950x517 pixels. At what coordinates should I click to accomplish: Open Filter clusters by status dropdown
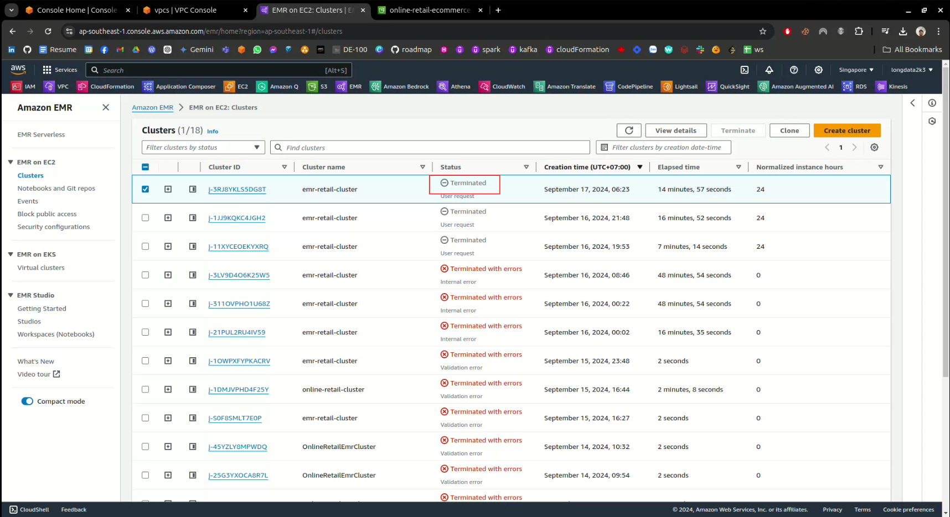pos(203,148)
